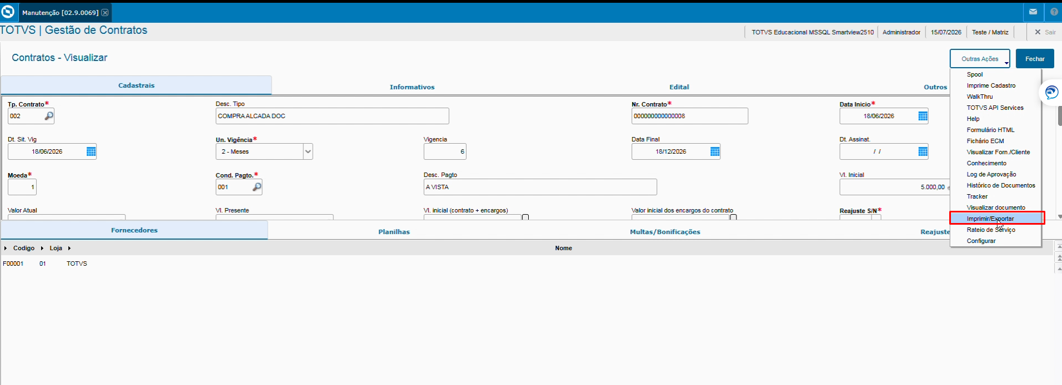Click the form vertical scrollbar thumb

coord(1060,115)
